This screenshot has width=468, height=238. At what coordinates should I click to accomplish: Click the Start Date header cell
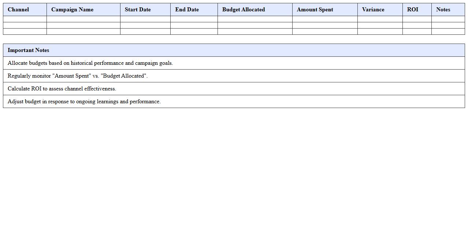click(x=138, y=10)
